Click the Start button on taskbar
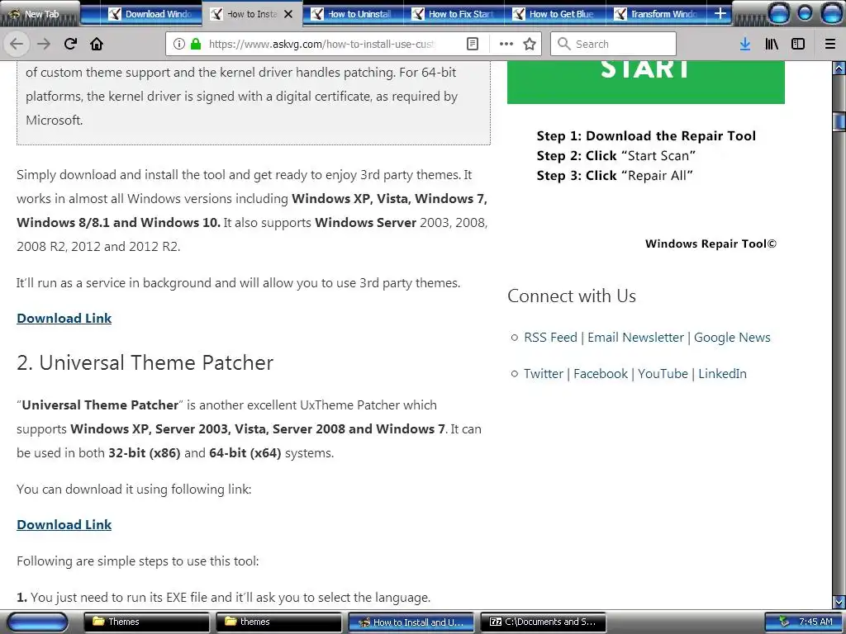The height and width of the screenshot is (634, 846). click(37, 622)
